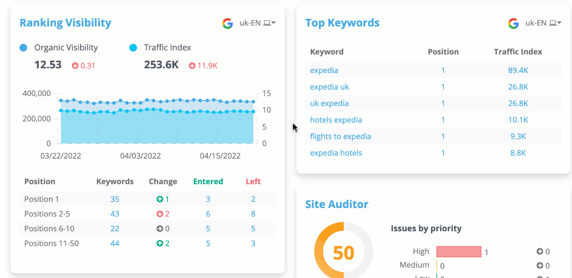572x278 pixels.
Task: Toggle the Traffic Index legend dot
Action: [x=133, y=48]
